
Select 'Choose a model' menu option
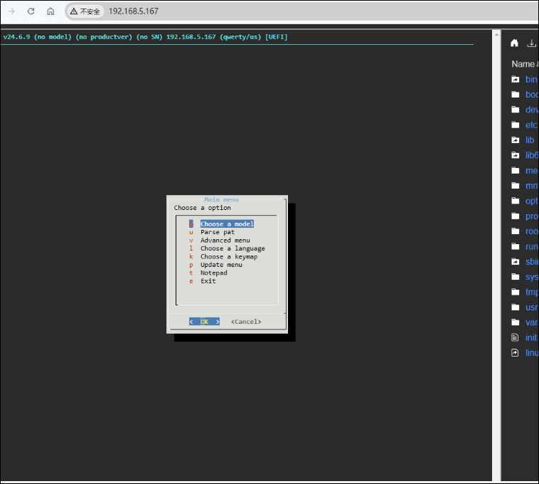point(226,224)
